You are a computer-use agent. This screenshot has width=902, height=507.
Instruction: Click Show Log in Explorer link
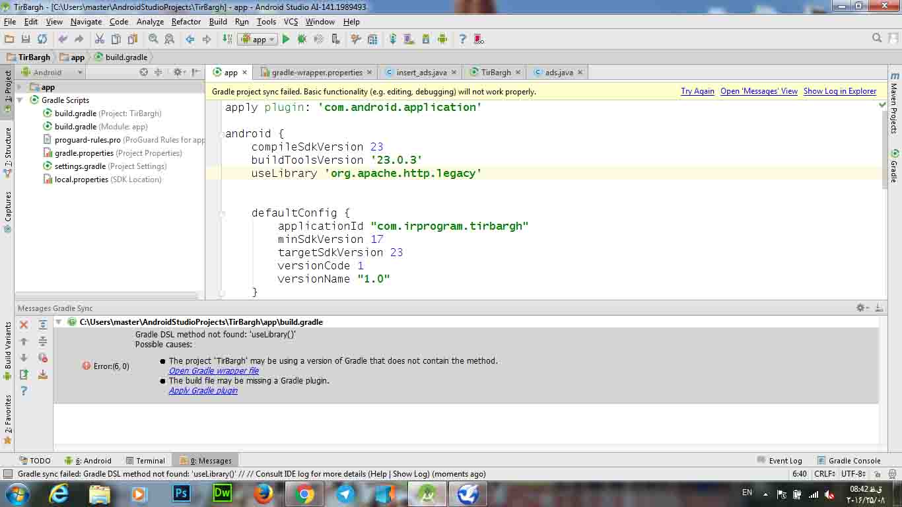(x=840, y=91)
